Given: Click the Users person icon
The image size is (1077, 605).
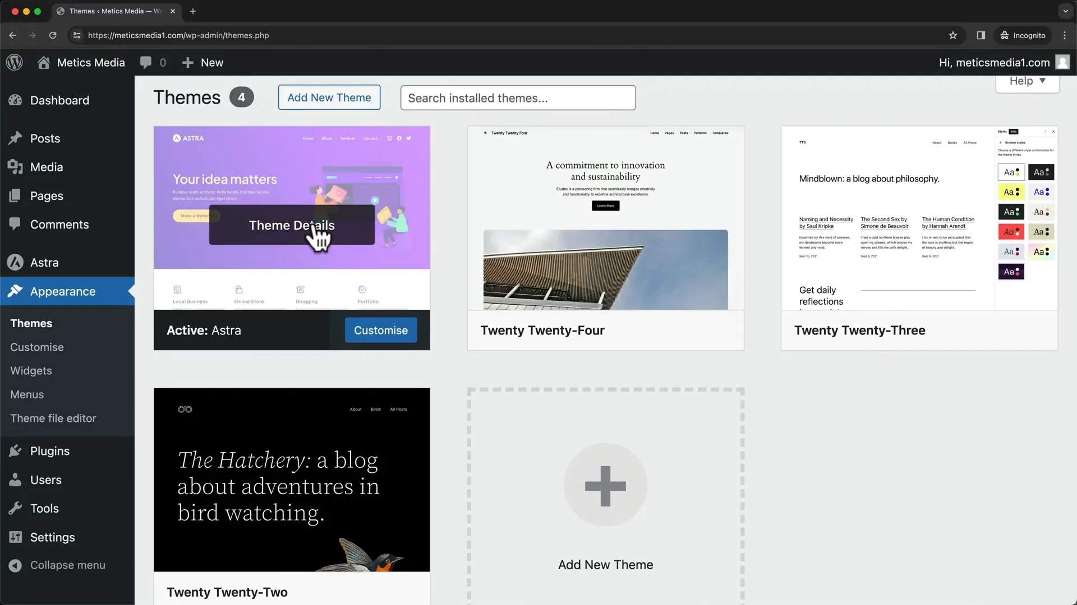Looking at the screenshot, I should click(x=15, y=480).
